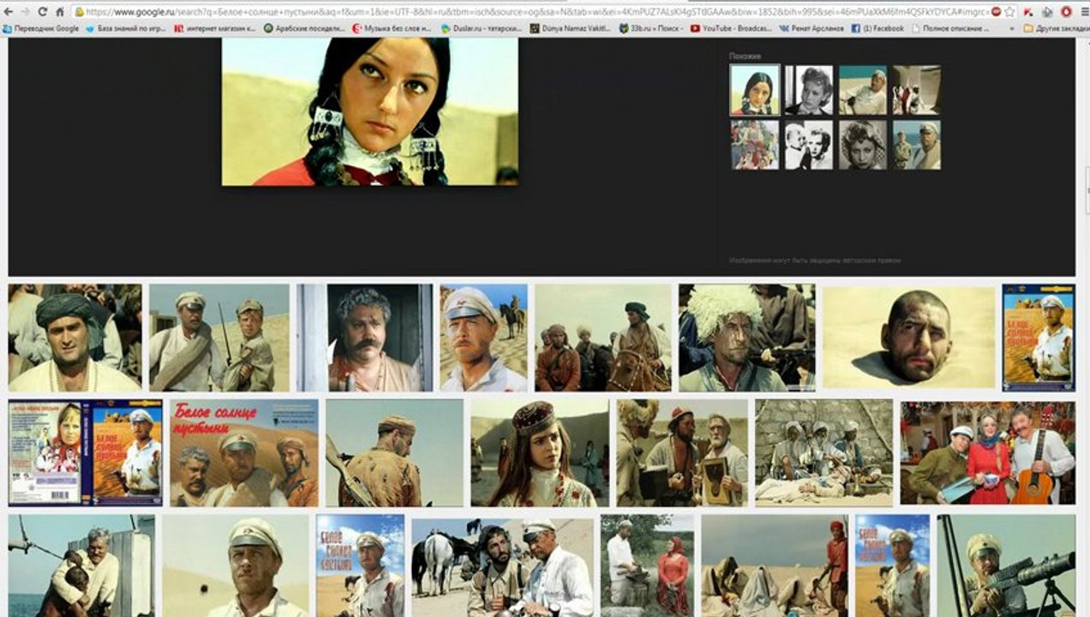Screen dimensions: 1090x617
Task: Select related thumbnail of colorful group scene
Action: click(x=755, y=144)
